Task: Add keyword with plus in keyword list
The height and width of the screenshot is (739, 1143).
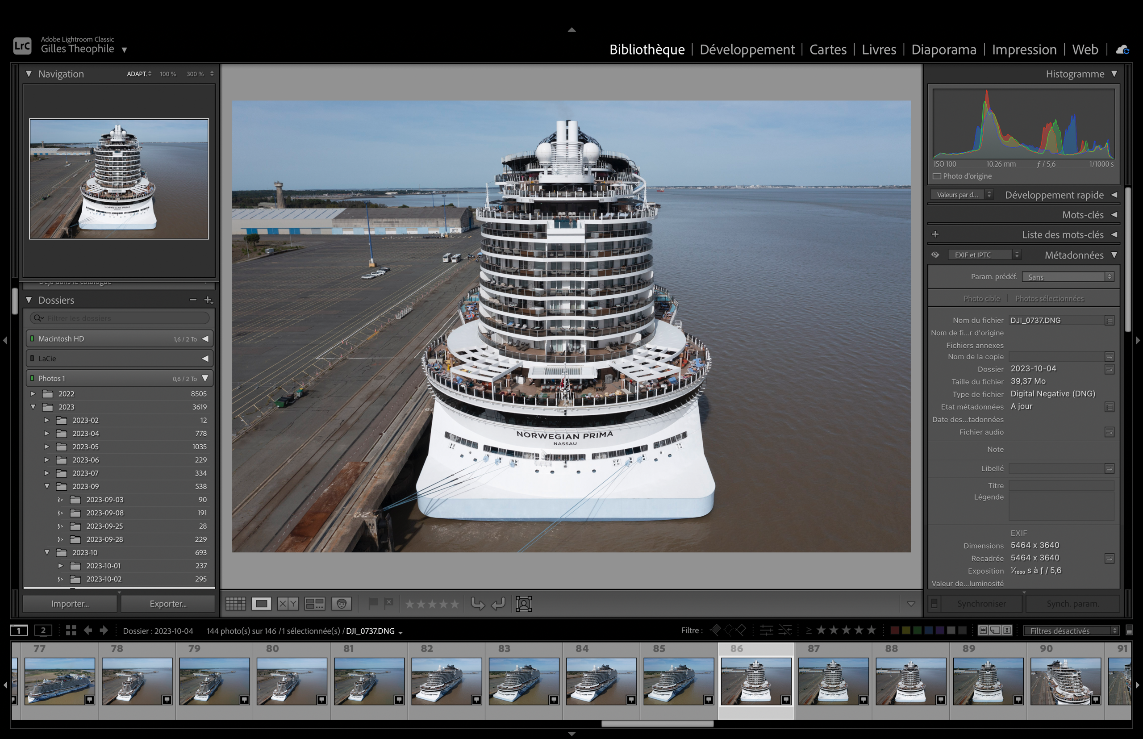Action: click(935, 234)
